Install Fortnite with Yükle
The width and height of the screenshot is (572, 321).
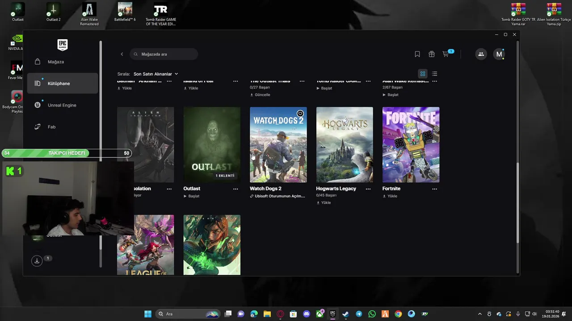click(390, 196)
